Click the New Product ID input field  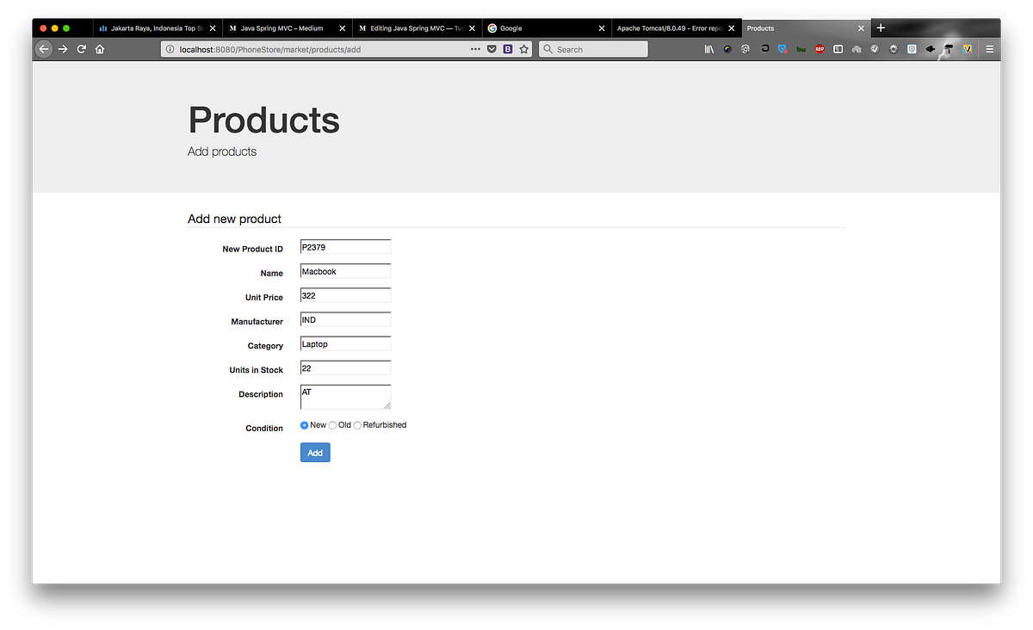point(345,247)
